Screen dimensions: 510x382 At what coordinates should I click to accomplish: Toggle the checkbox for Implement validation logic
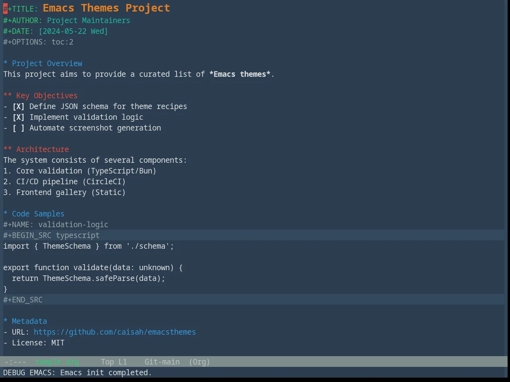tap(18, 117)
